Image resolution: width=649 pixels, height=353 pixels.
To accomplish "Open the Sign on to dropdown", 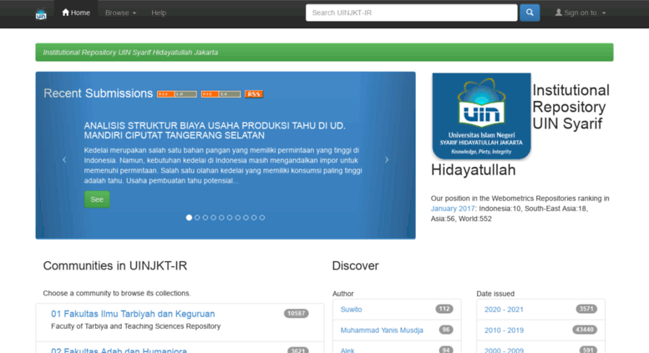I will click(x=581, y=13).
